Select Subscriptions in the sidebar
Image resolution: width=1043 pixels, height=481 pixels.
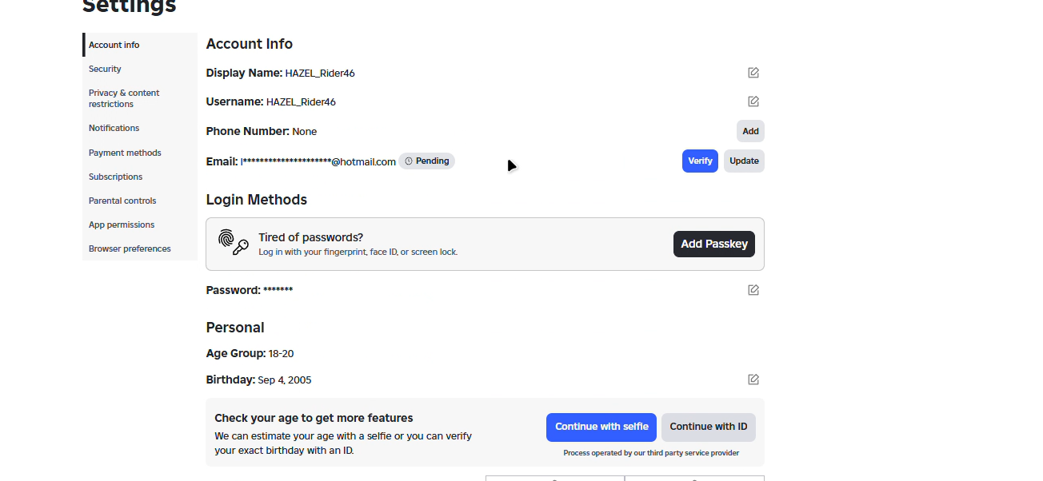tap(115, 177)
